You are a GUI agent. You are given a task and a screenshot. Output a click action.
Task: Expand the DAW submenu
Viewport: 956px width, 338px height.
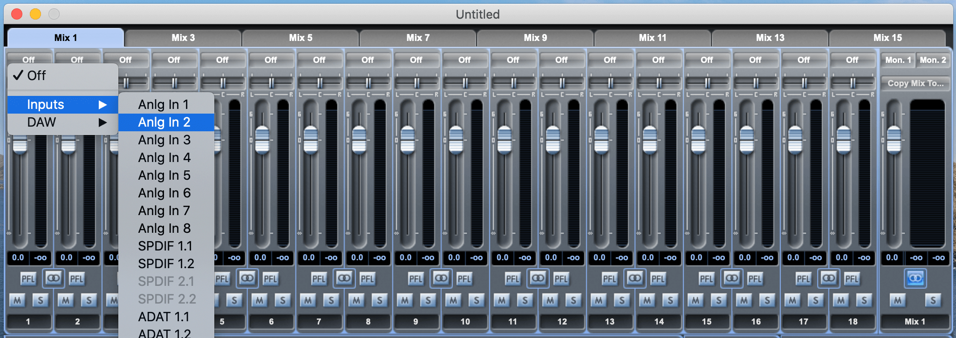[x=63, y=122]
